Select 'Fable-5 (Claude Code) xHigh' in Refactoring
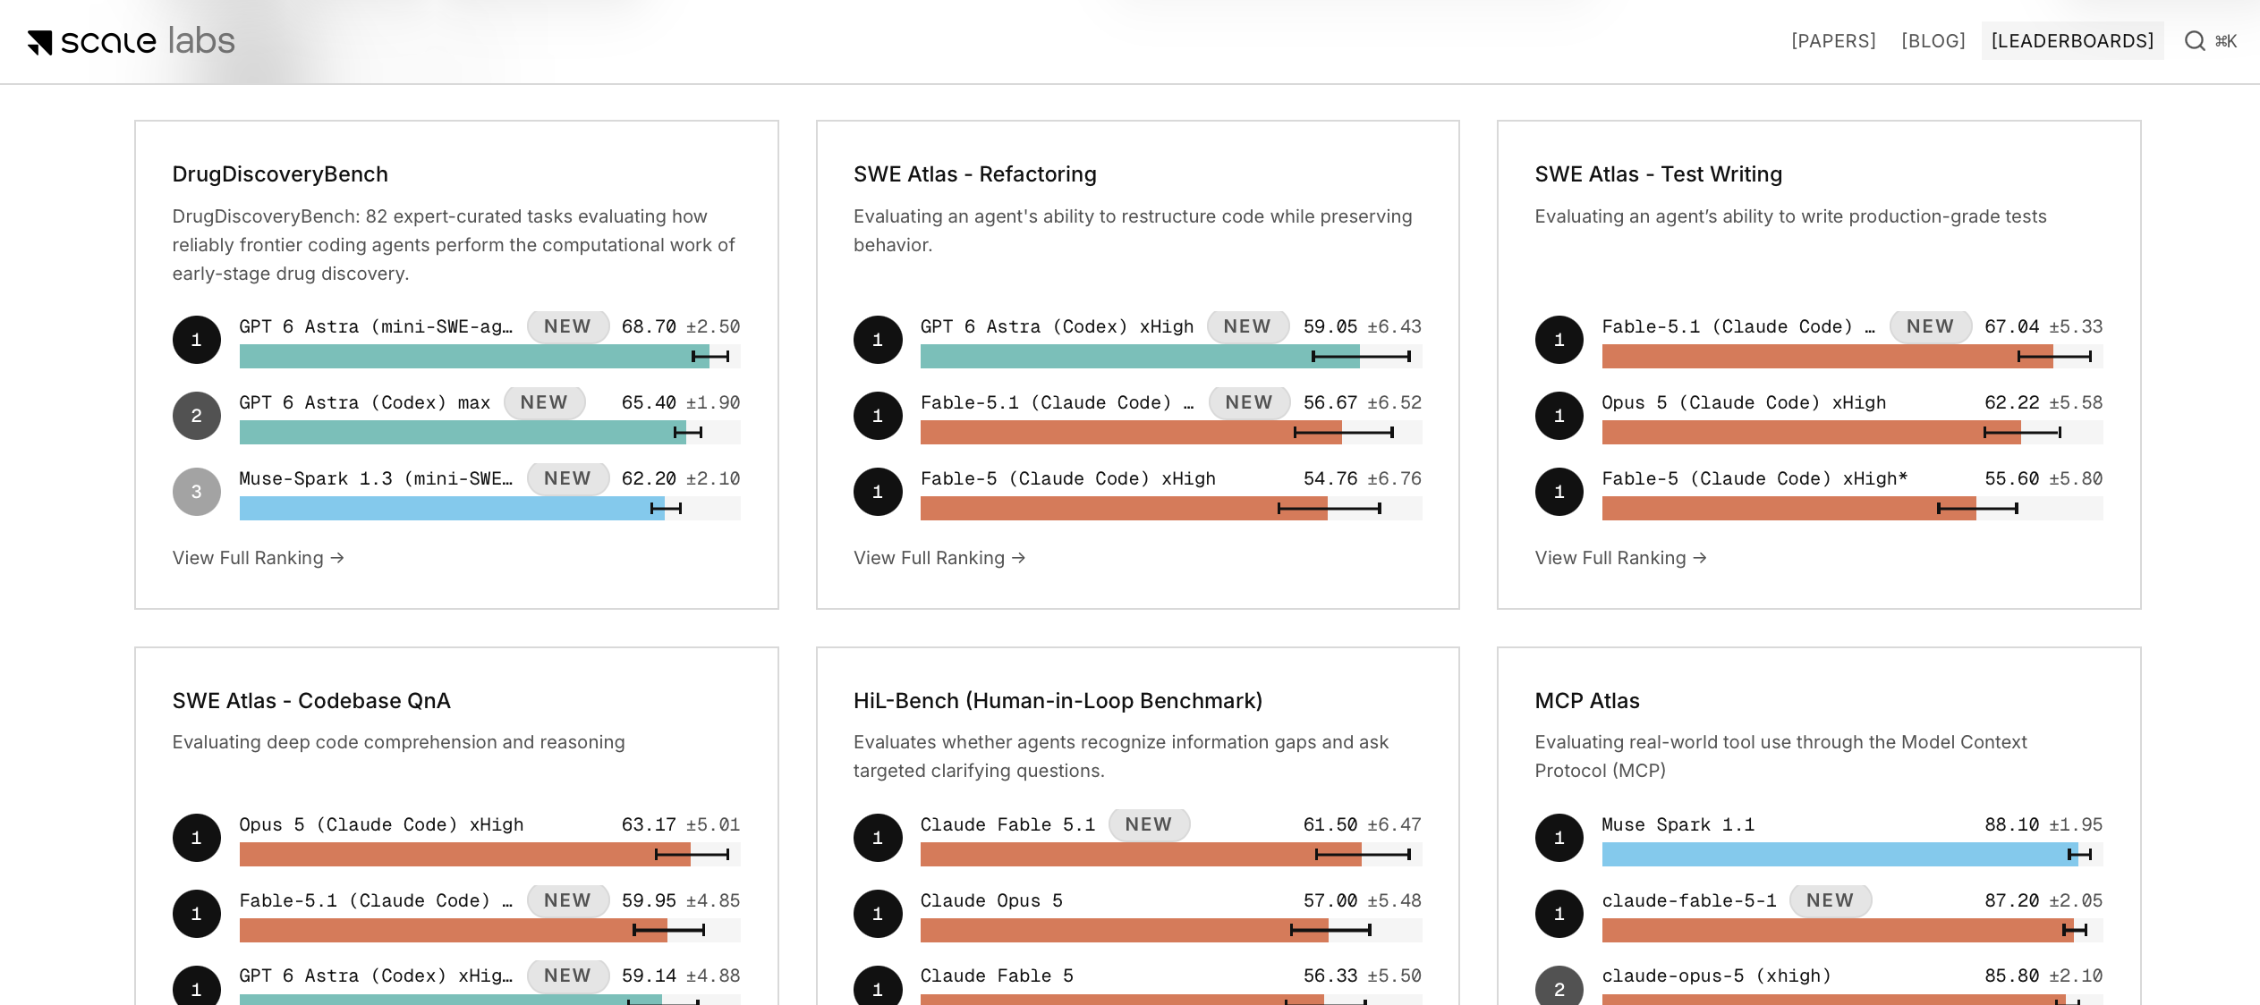 1068,478
